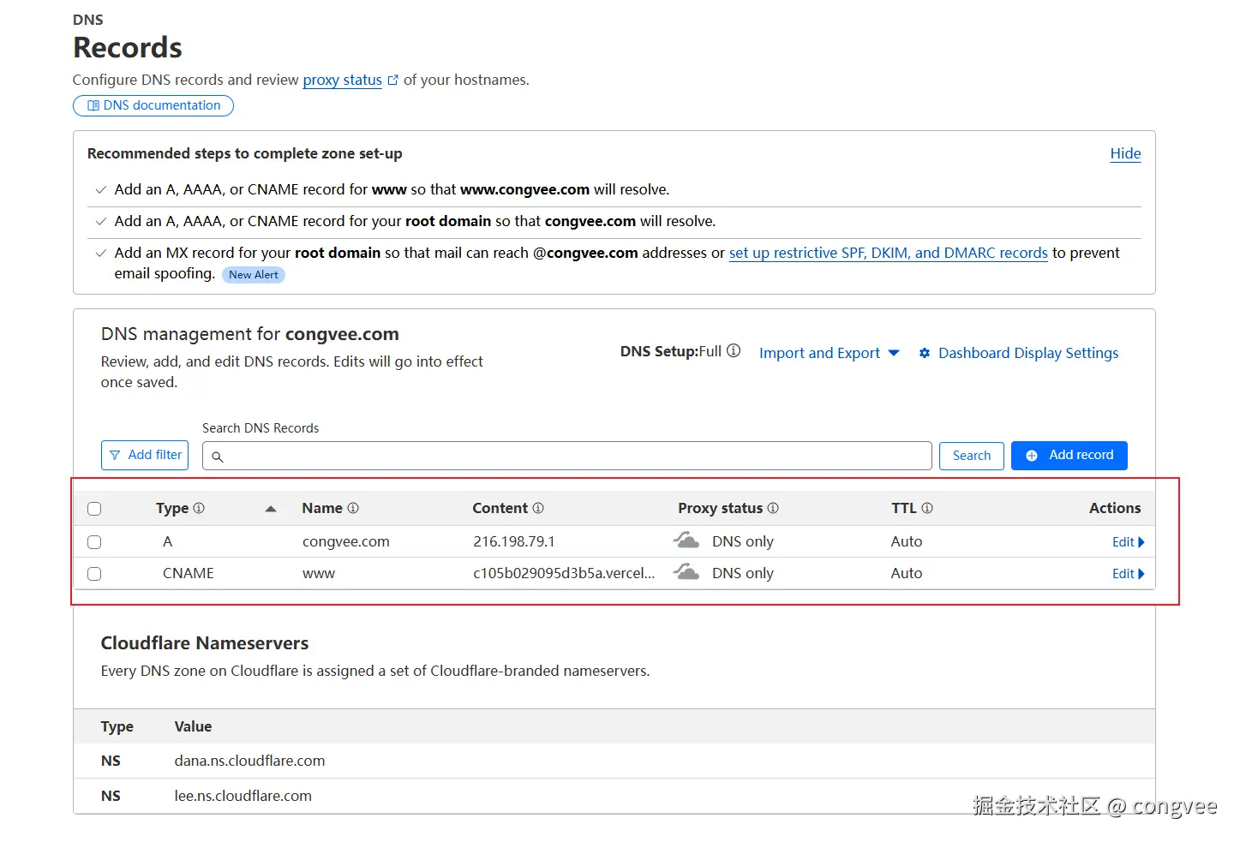Click the A type cell

[168, 541]
